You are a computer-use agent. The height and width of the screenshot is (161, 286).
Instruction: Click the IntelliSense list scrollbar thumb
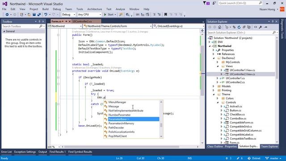(x=161, y=125)
